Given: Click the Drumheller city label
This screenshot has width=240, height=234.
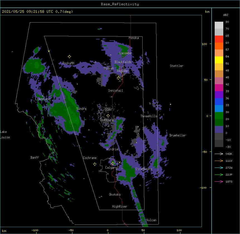Looking at the screenshot, I should click(x=178, y=135).
